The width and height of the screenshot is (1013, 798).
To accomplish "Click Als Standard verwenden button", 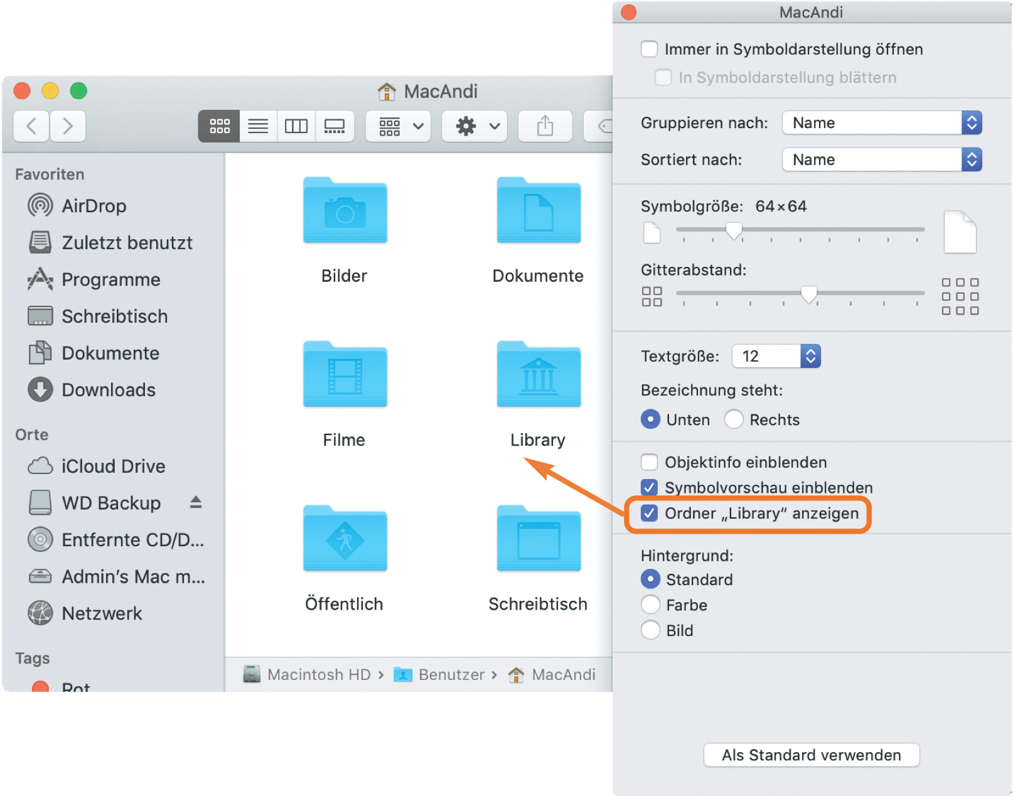I will click(812, 755).
